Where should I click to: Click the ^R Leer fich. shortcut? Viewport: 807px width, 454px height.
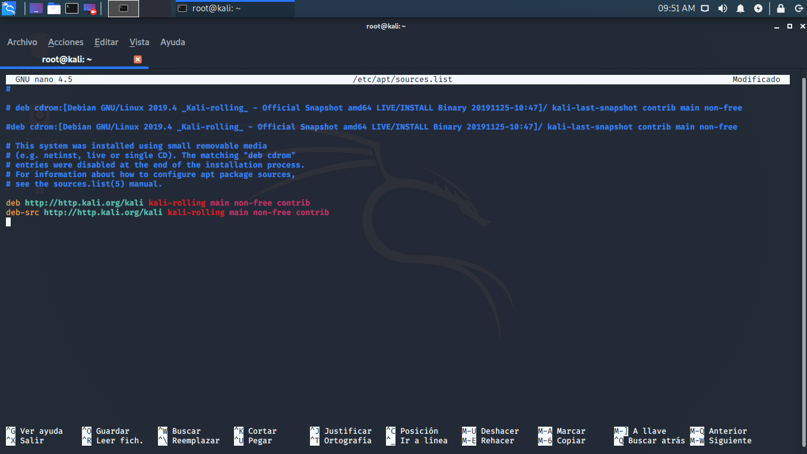coord(113,441)
